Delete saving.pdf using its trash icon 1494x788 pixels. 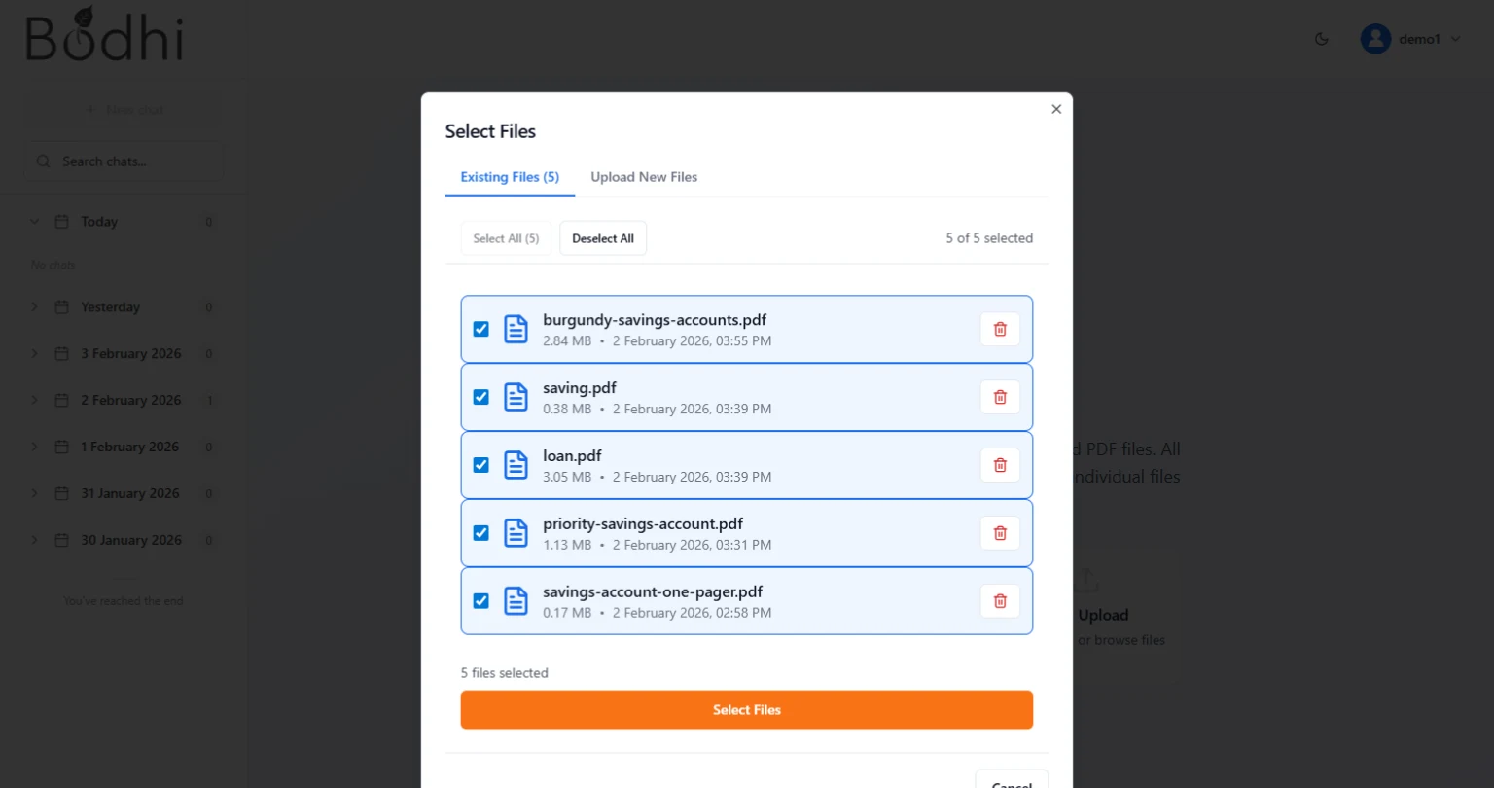click(1000, 397)
